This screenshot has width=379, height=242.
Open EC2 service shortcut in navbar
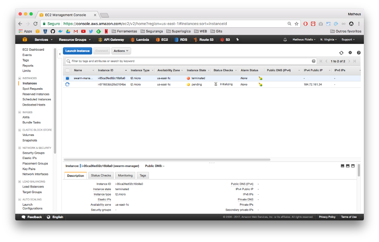pos(162,40)
